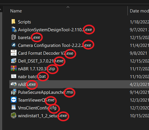The height and width of the screenshot is (130, 149).
Task: Click the 12/3/2021 date cell
Action: coord(139,100)
